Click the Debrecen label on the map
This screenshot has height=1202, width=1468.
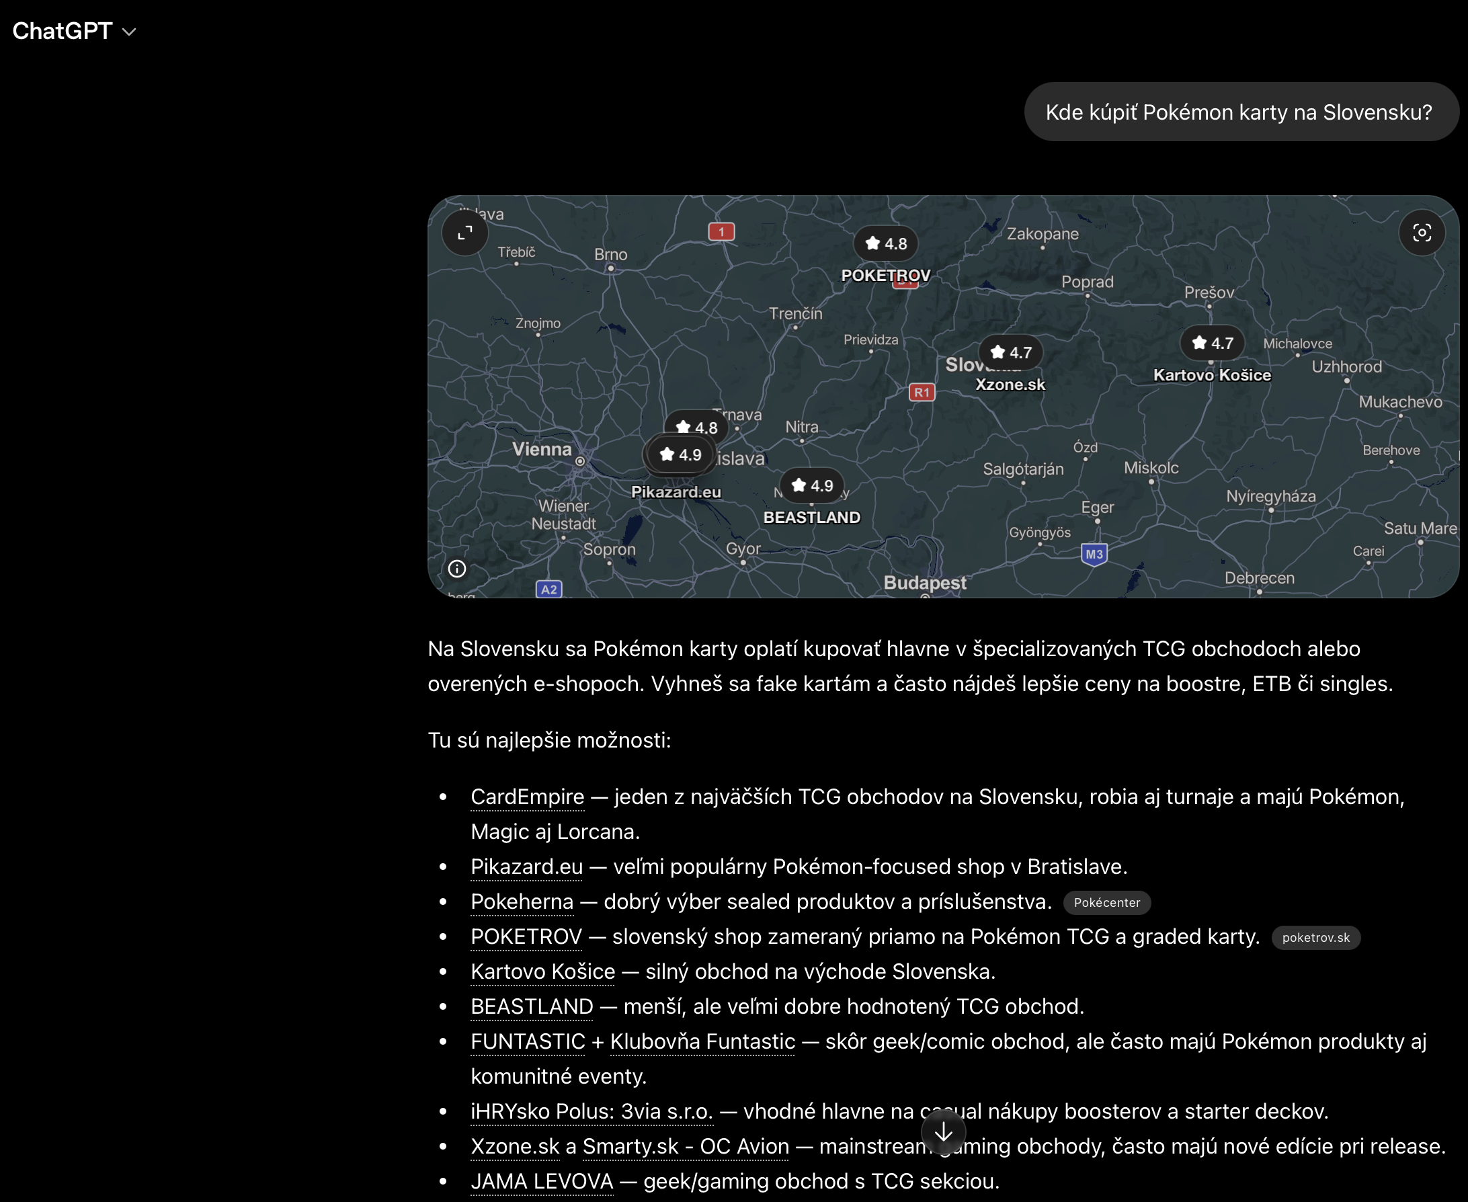[x=1259, y=578]
